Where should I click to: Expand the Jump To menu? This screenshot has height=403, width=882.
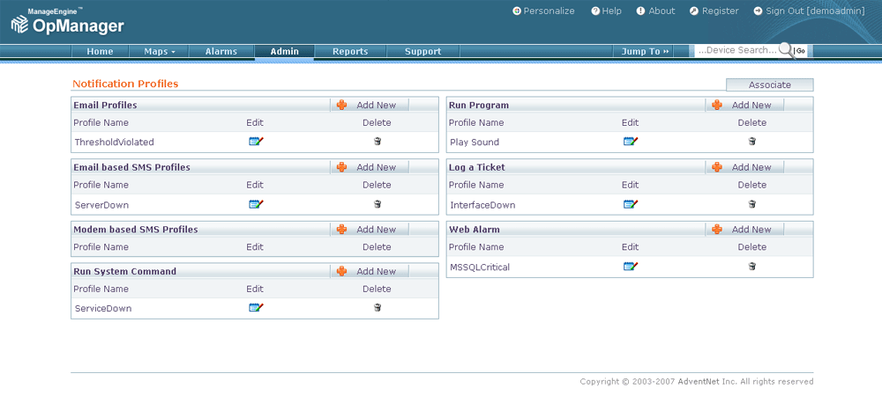(646, 52)
